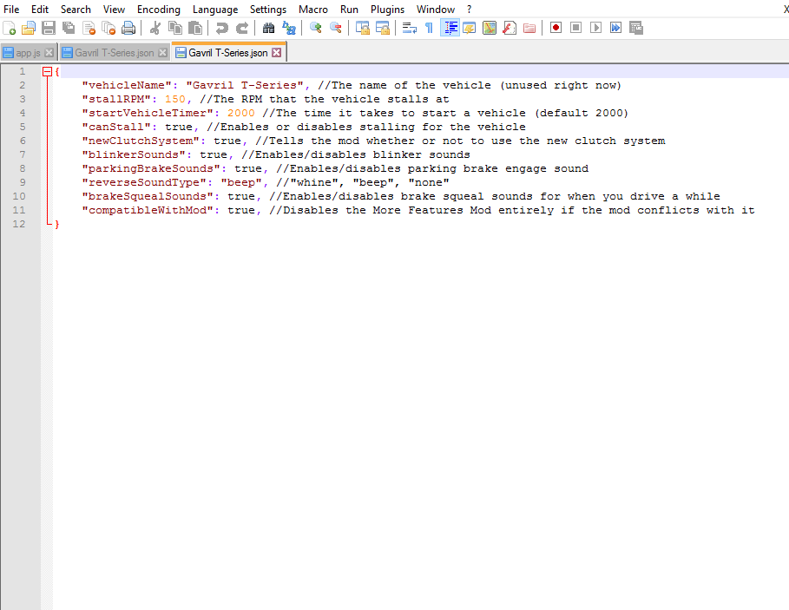Open Find with the binoculars icon
The width and height of the screenshot is (789, 610).
point(268,28)
